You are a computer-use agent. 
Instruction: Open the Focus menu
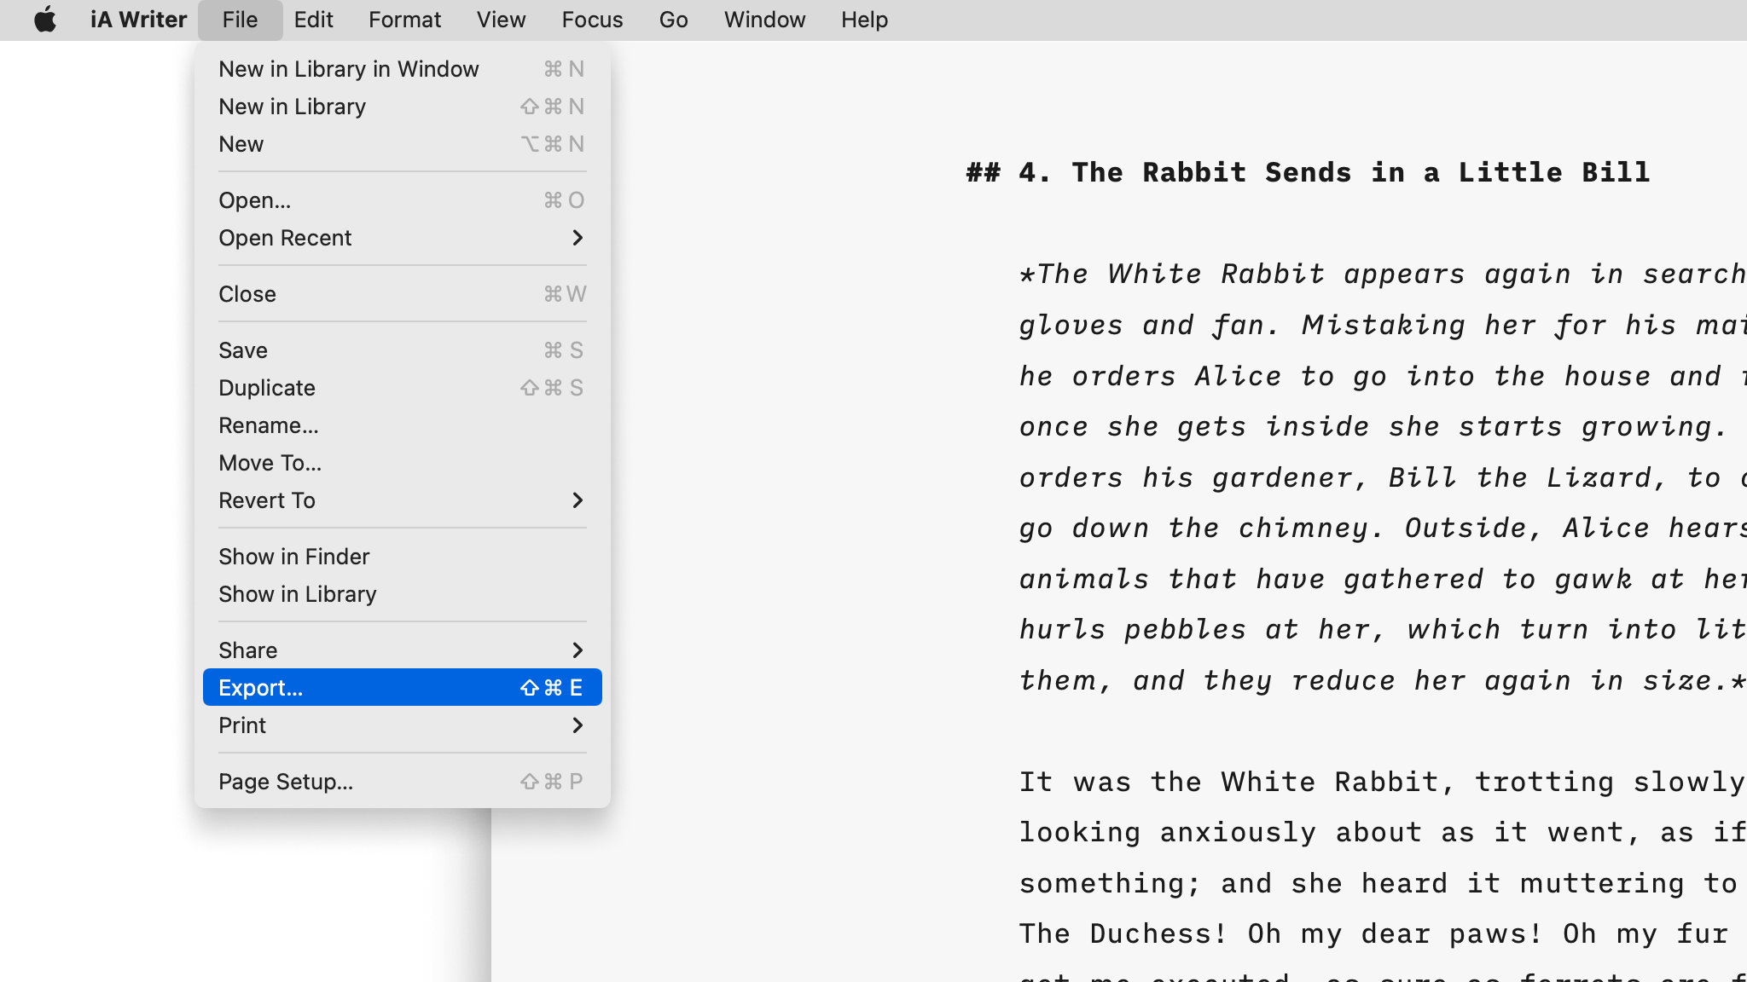click(592, 20)
